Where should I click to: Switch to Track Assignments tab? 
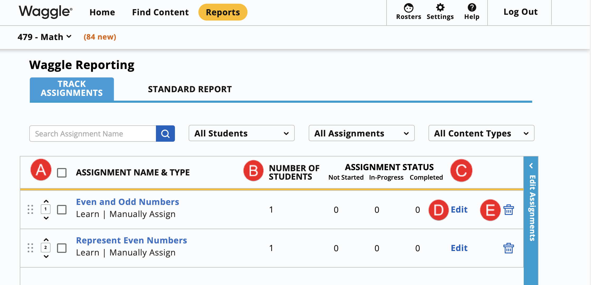pyautogui.click(x=72, y=89)
